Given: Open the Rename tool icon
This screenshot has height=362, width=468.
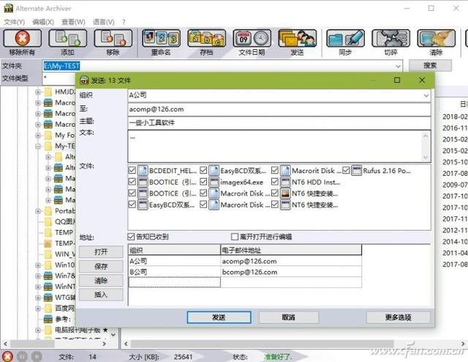Looking at the screenshot, I should click(x=161, y=38).
